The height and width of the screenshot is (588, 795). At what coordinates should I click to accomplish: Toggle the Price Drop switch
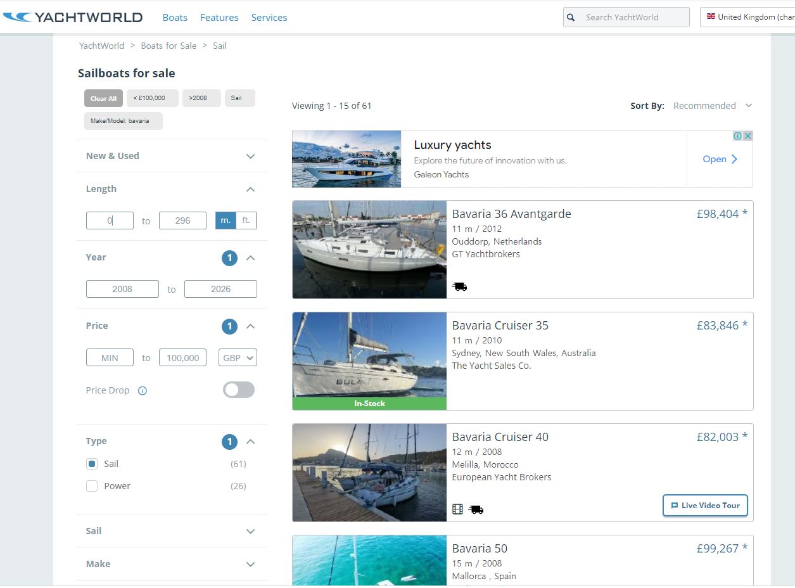tap(239, 390)
